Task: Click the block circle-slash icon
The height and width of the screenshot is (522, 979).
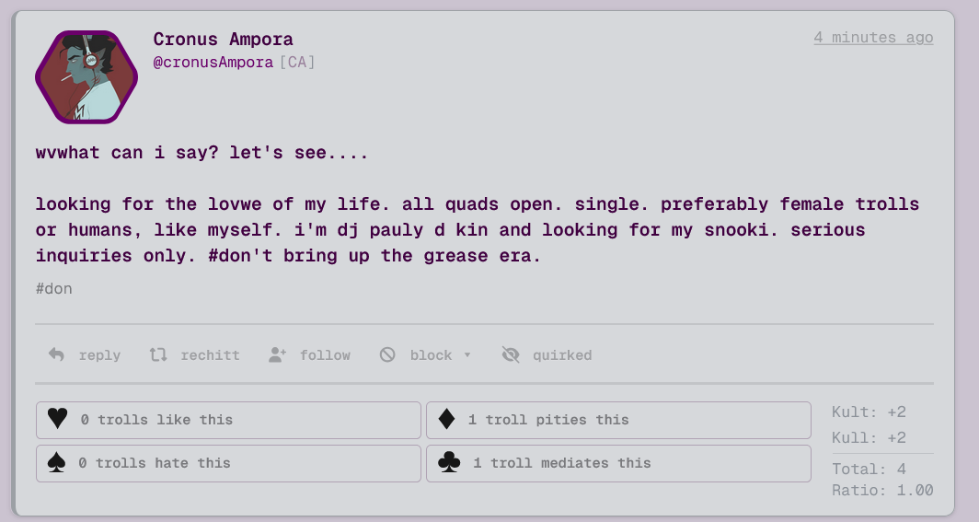Action: [x=387, y=354]
